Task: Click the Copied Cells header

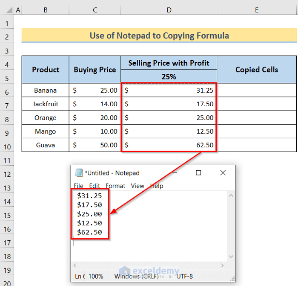Action: point(257,70)
